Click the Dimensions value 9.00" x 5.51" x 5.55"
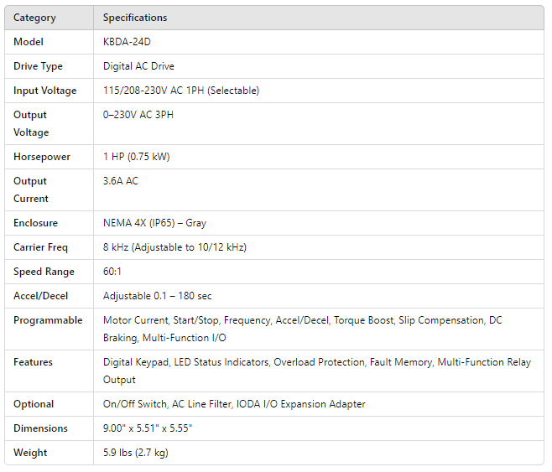Screen dimensions: 552x472 [x=155, y=428]
